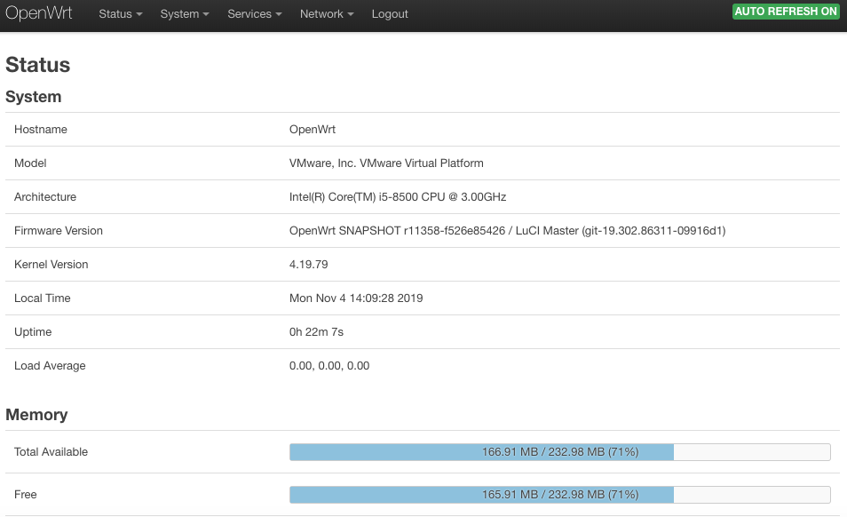Click the OpenWrt brand logo
Image resolution: width=847 pixels, height=517 pixels.
39,13
